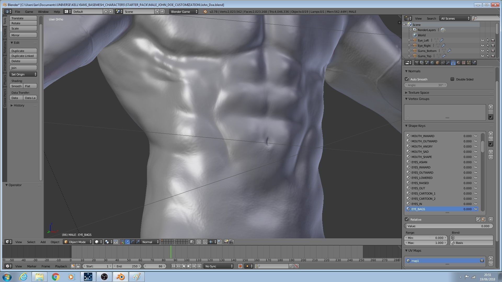Click the pin icon for shape key
This screenshot has width=502, height=282.
(x=478, y=219)
